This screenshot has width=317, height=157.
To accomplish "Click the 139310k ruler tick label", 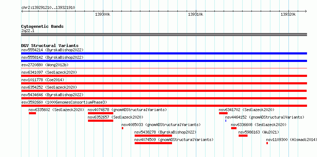I will (196, 14).
